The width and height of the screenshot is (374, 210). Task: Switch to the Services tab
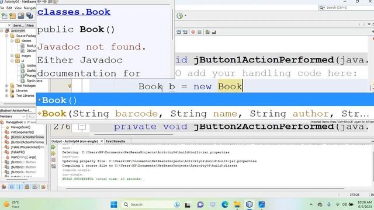[18, 25]
